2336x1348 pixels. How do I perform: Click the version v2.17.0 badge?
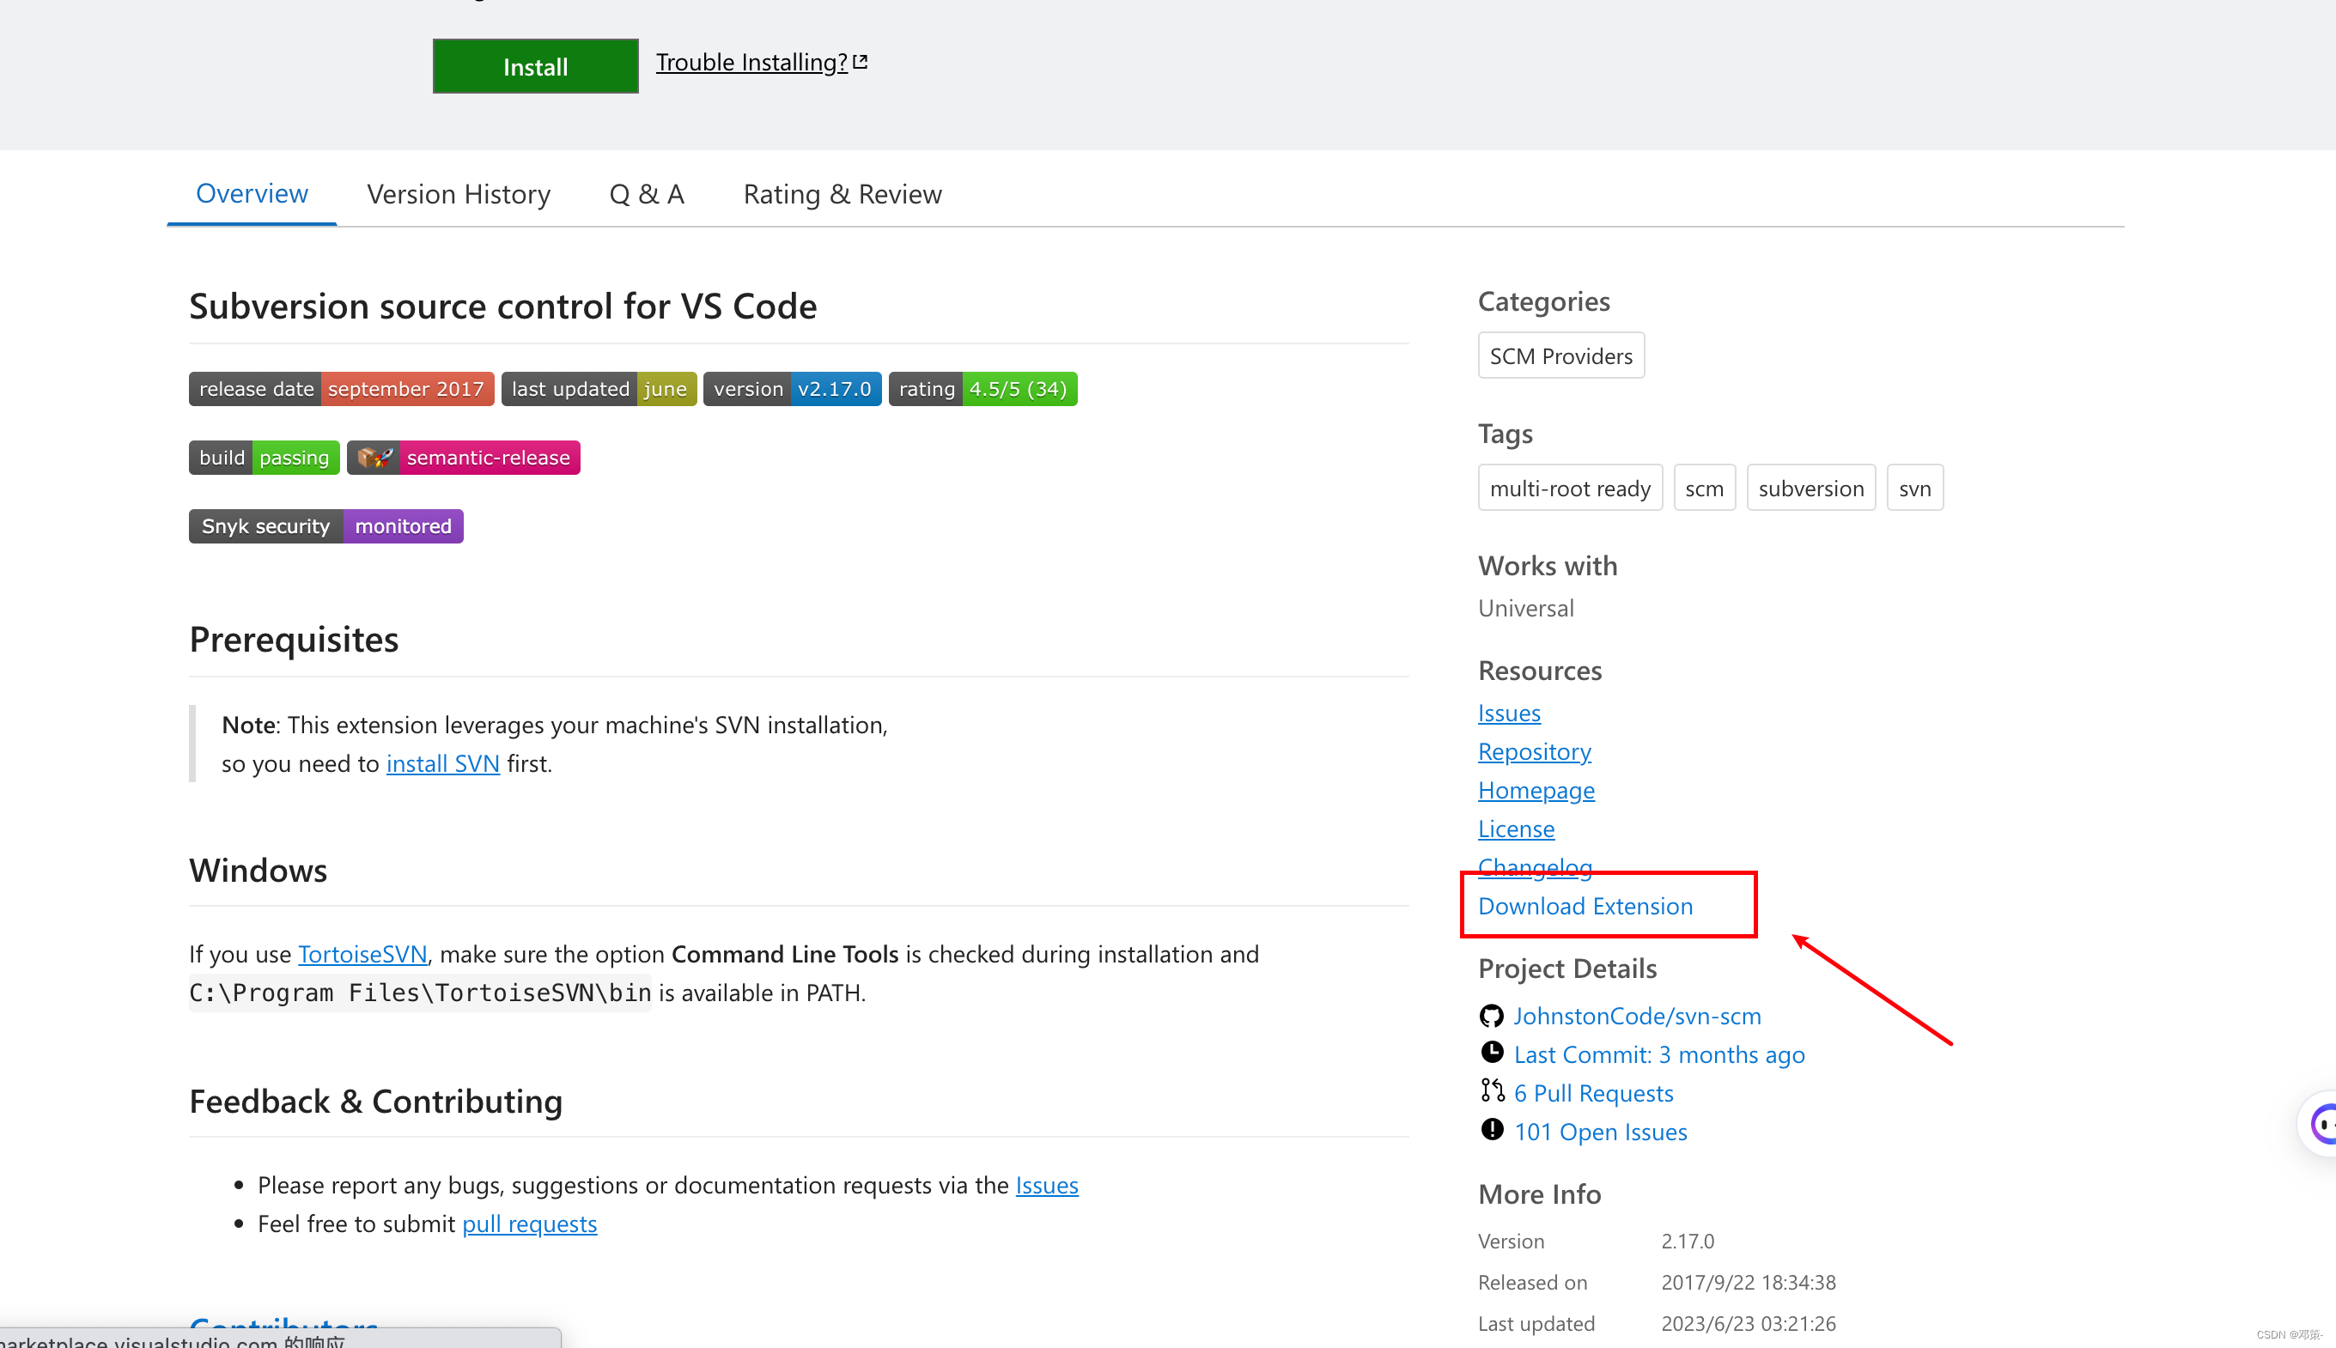coord(793,389)
